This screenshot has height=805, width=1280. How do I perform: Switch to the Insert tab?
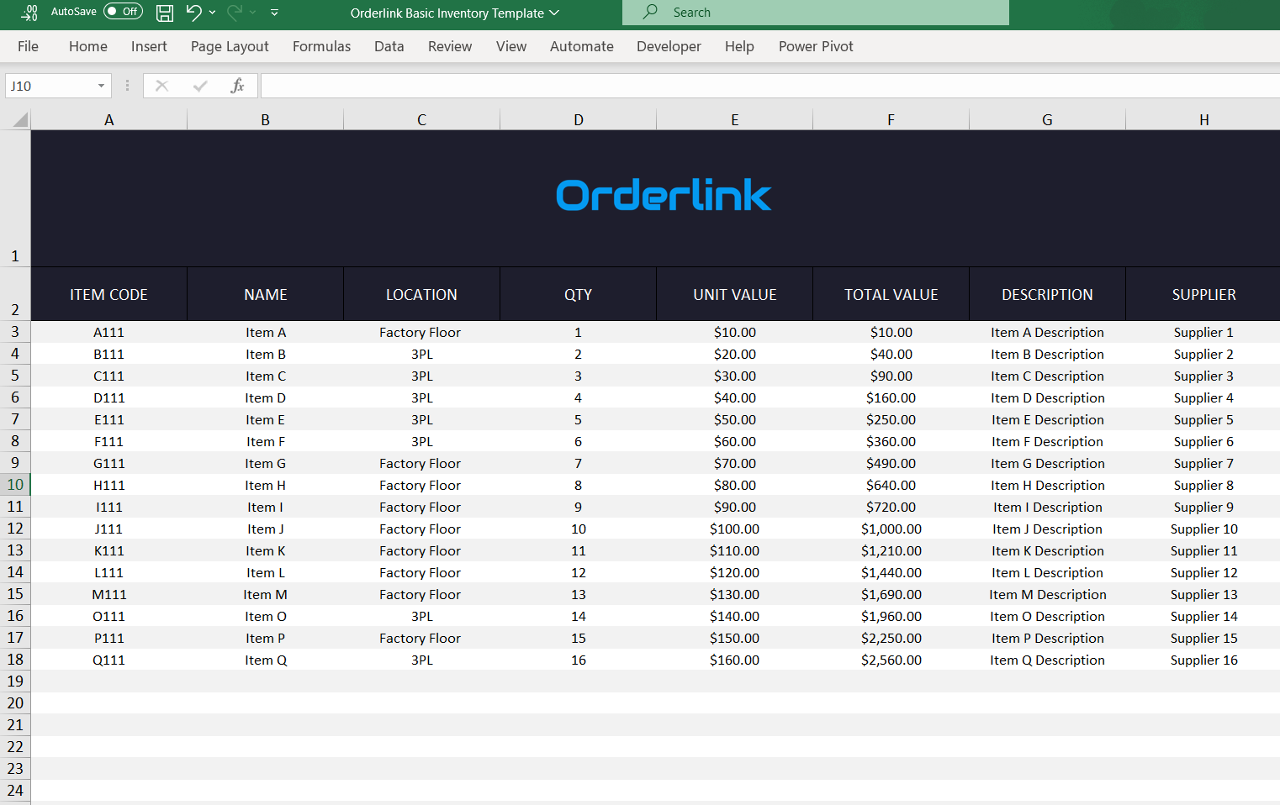click(149, 46)
